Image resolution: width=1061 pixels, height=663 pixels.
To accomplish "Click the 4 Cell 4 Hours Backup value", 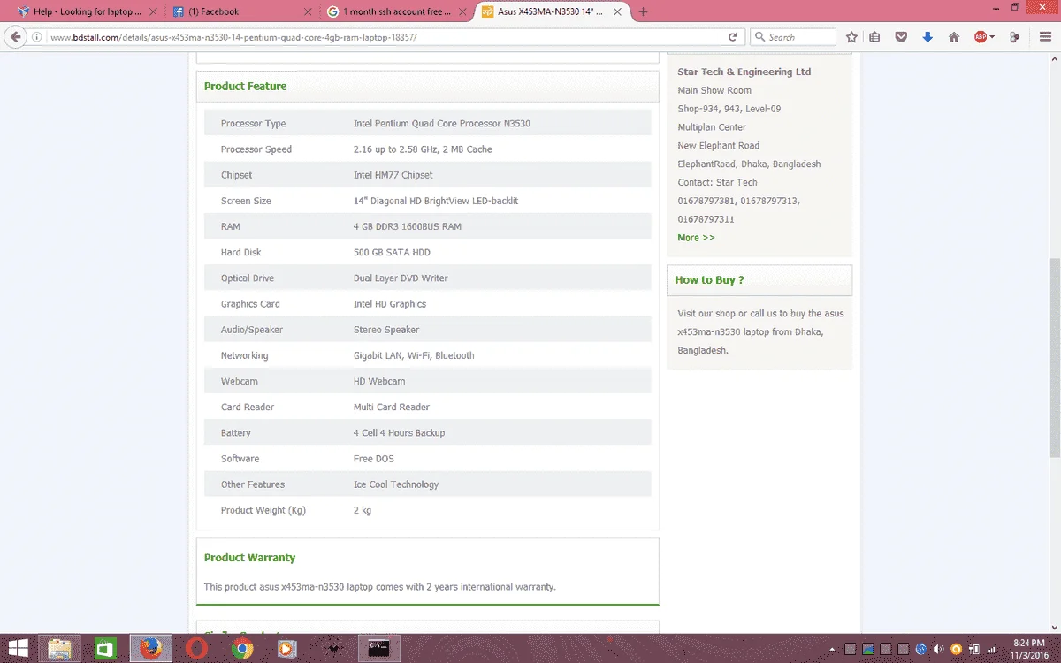I will [399, 433].
